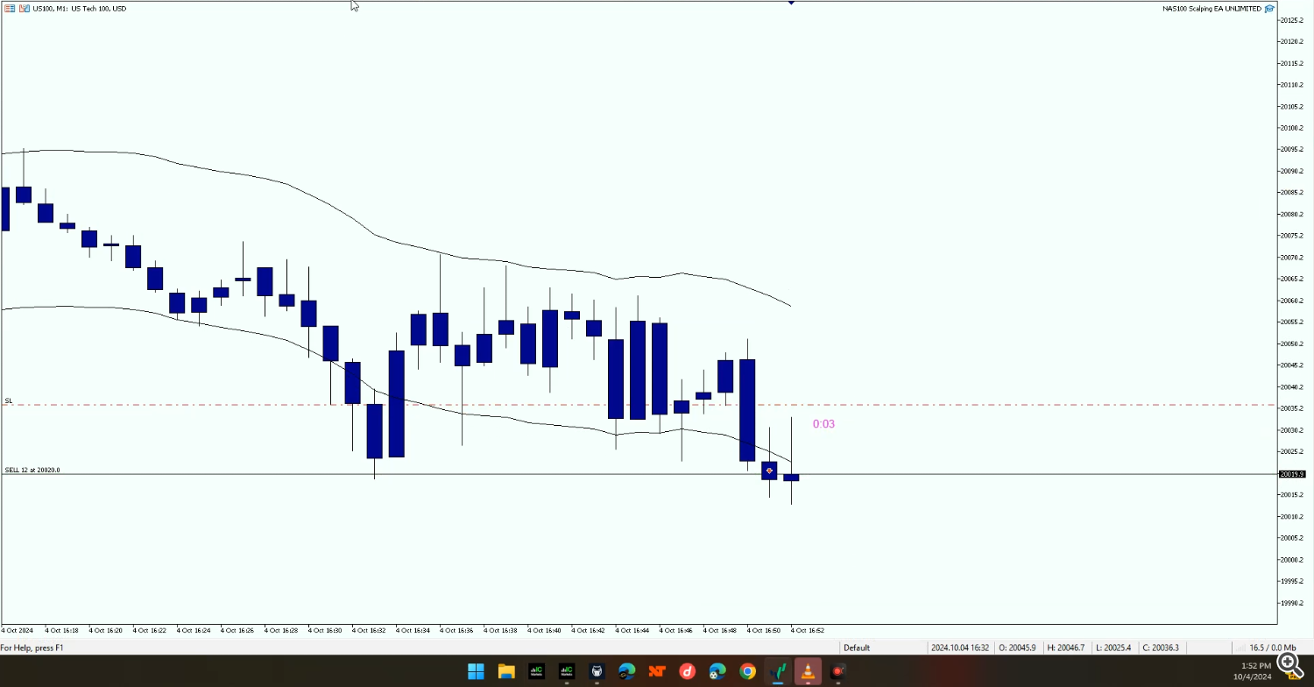The height and width of the screenshot is (687, 1314).
Task: Click the 20000.2 price scale label
Action: (1292, 560)
